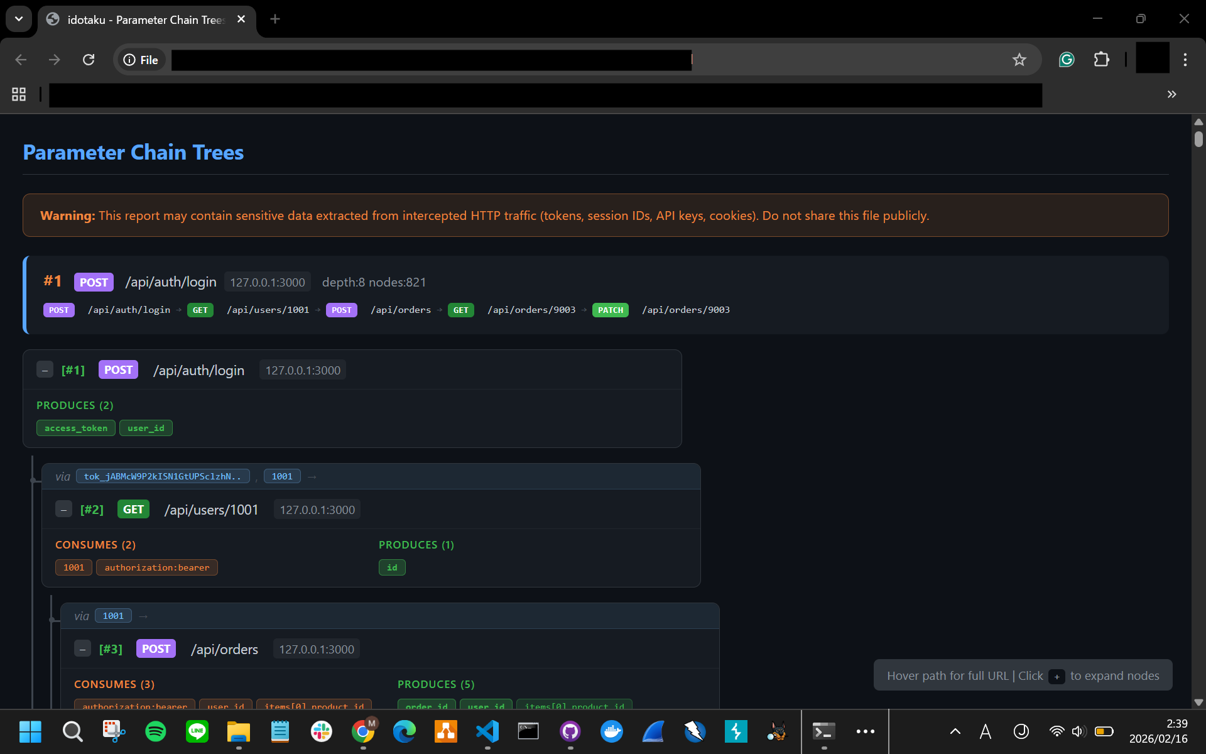Viewport: 1206px width, 754px height.
Task: Bookmark this page with the star icon
Action: [x=1019, y=60]
